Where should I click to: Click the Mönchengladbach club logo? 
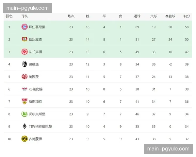pos(24,126)
